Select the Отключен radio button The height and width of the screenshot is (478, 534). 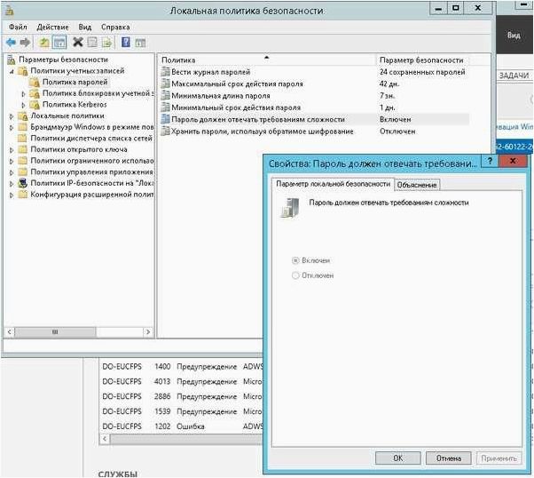click(295, 275)
